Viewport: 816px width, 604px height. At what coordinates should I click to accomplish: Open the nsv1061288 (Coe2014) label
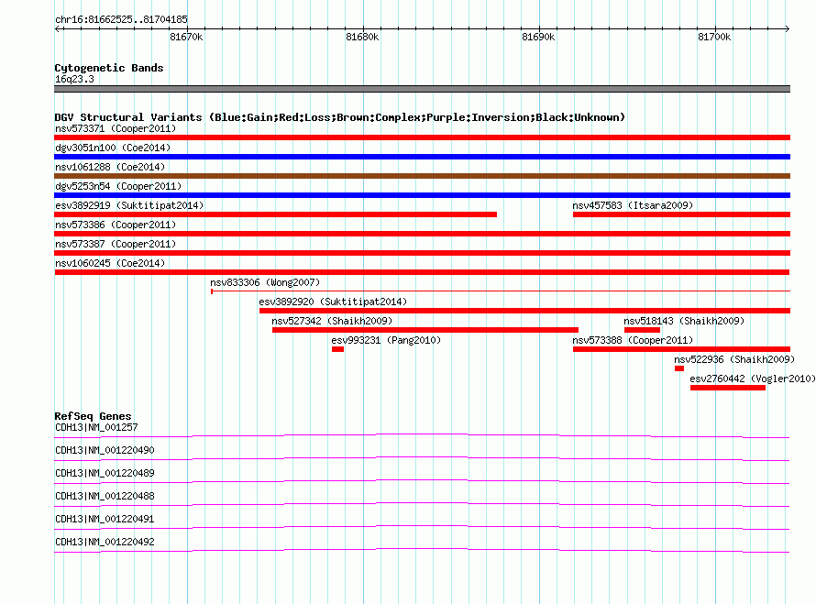coord(110,167)
